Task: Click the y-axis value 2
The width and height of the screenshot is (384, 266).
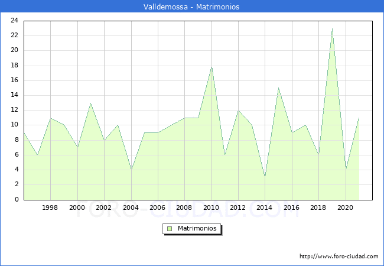Action: pos(17,184)
